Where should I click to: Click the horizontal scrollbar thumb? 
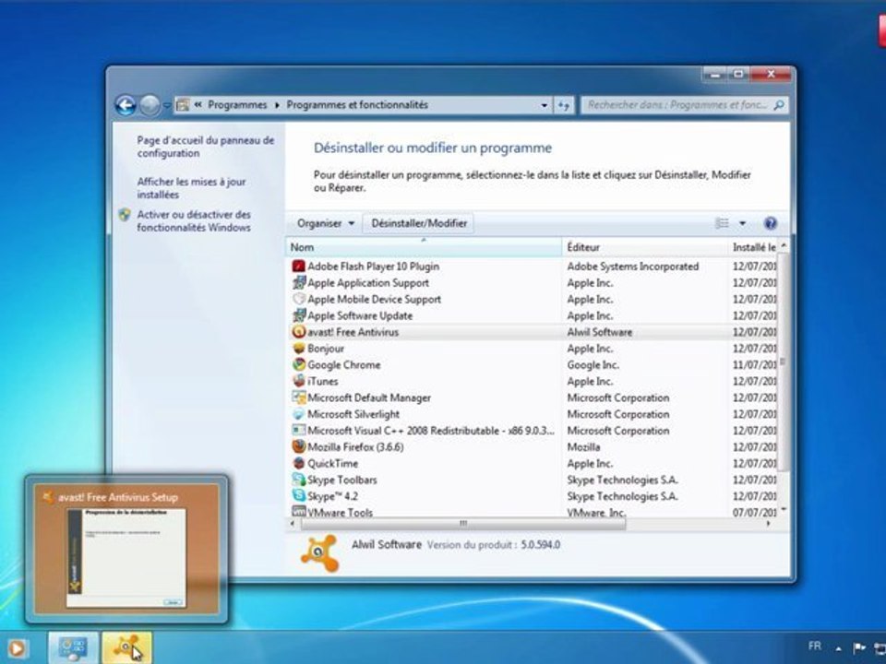click(x=463, y=524)
